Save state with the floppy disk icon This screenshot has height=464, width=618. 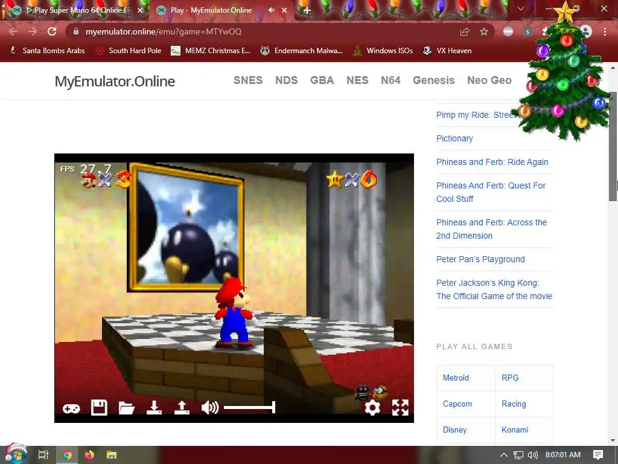(x=99, y=408)
